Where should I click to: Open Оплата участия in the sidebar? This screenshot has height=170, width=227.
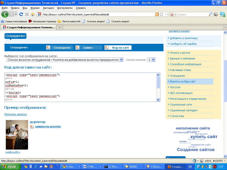[x=180, y=53]
